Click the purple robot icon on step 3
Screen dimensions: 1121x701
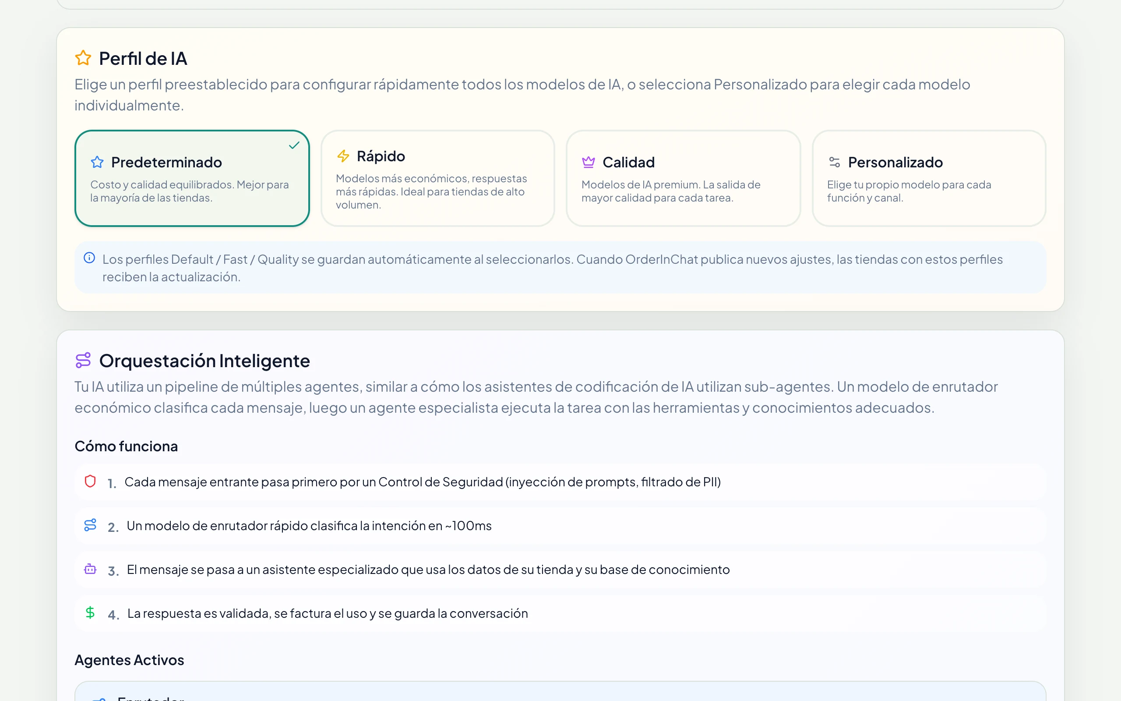(x=90, y=569)
